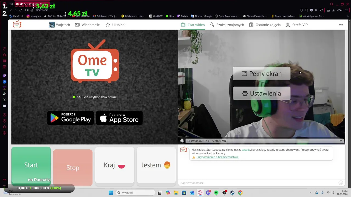Screen dimensions: 351x197
Task: Click the heart bookmark icon in toolbar
Action: (x=321, y=10)
